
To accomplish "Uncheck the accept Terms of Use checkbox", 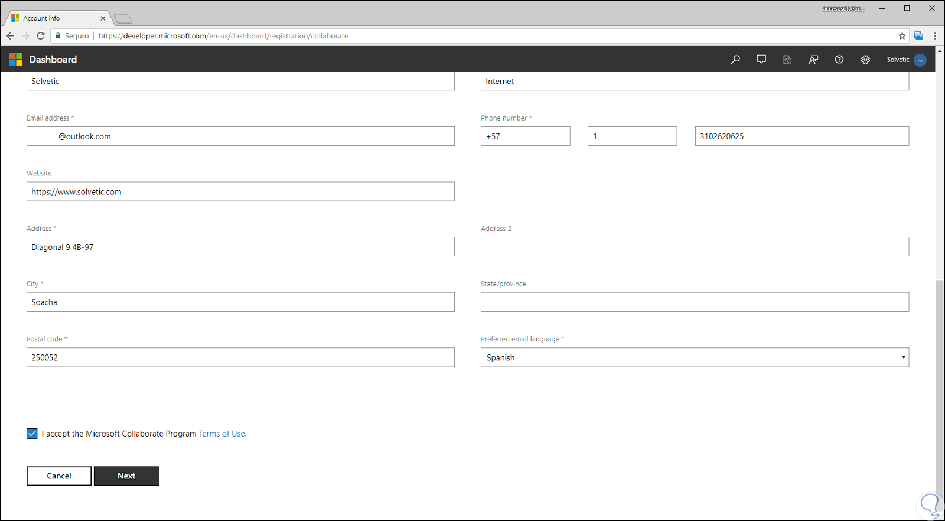I will tap(32, 434).
